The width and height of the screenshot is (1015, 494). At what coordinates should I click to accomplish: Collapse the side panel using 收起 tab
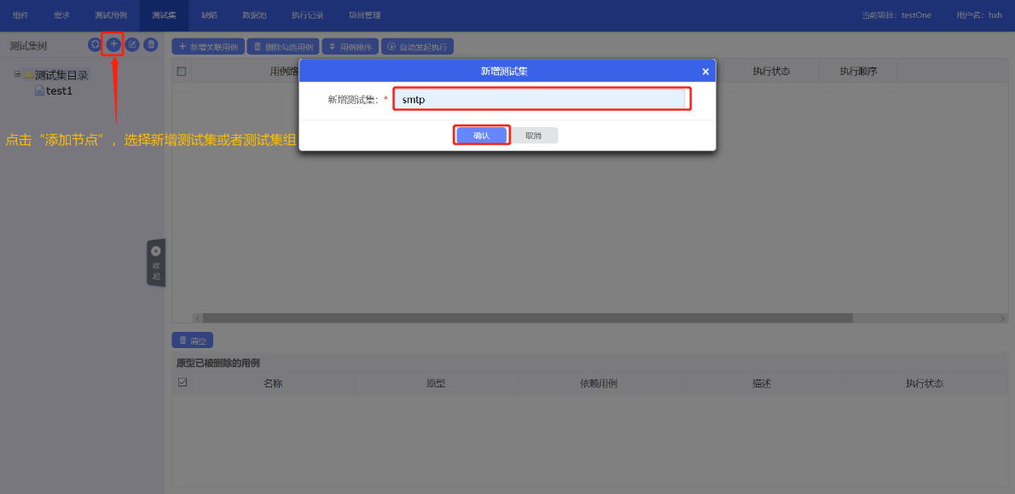coord(156,263)
